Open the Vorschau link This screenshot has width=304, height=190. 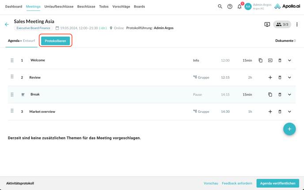[x=211, y=183]
